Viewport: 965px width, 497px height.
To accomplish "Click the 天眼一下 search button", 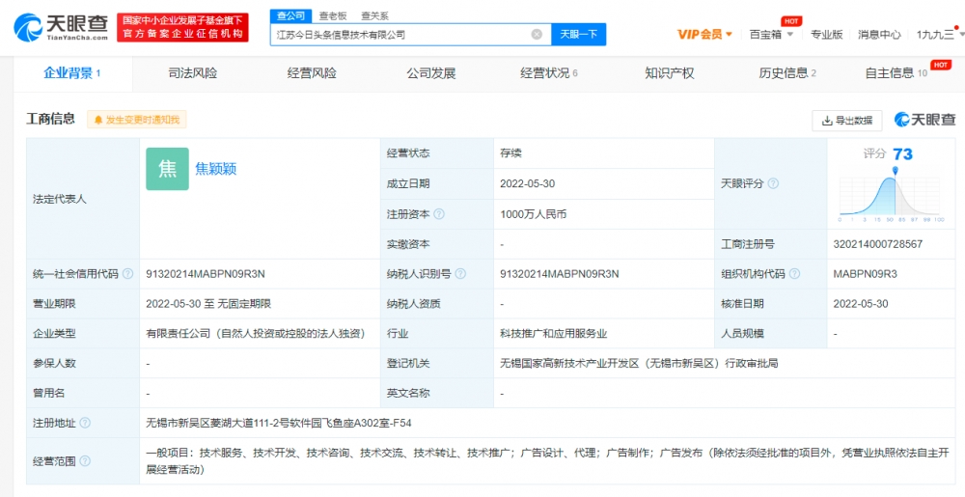I will point(578,35).
